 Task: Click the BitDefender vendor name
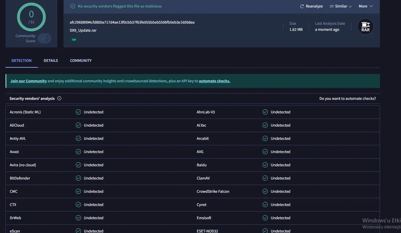pos(20,178)
